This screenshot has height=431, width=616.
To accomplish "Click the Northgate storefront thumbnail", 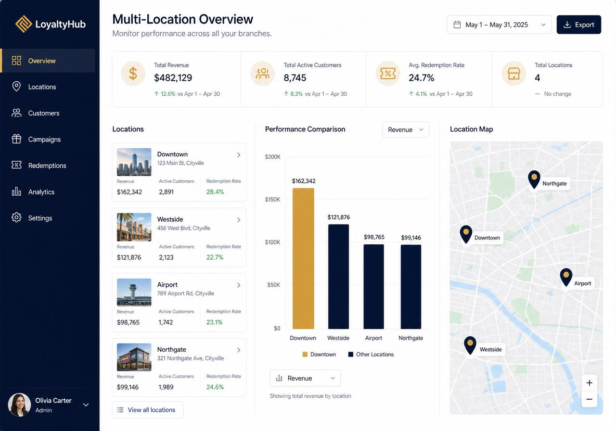I will coord(134,357).
